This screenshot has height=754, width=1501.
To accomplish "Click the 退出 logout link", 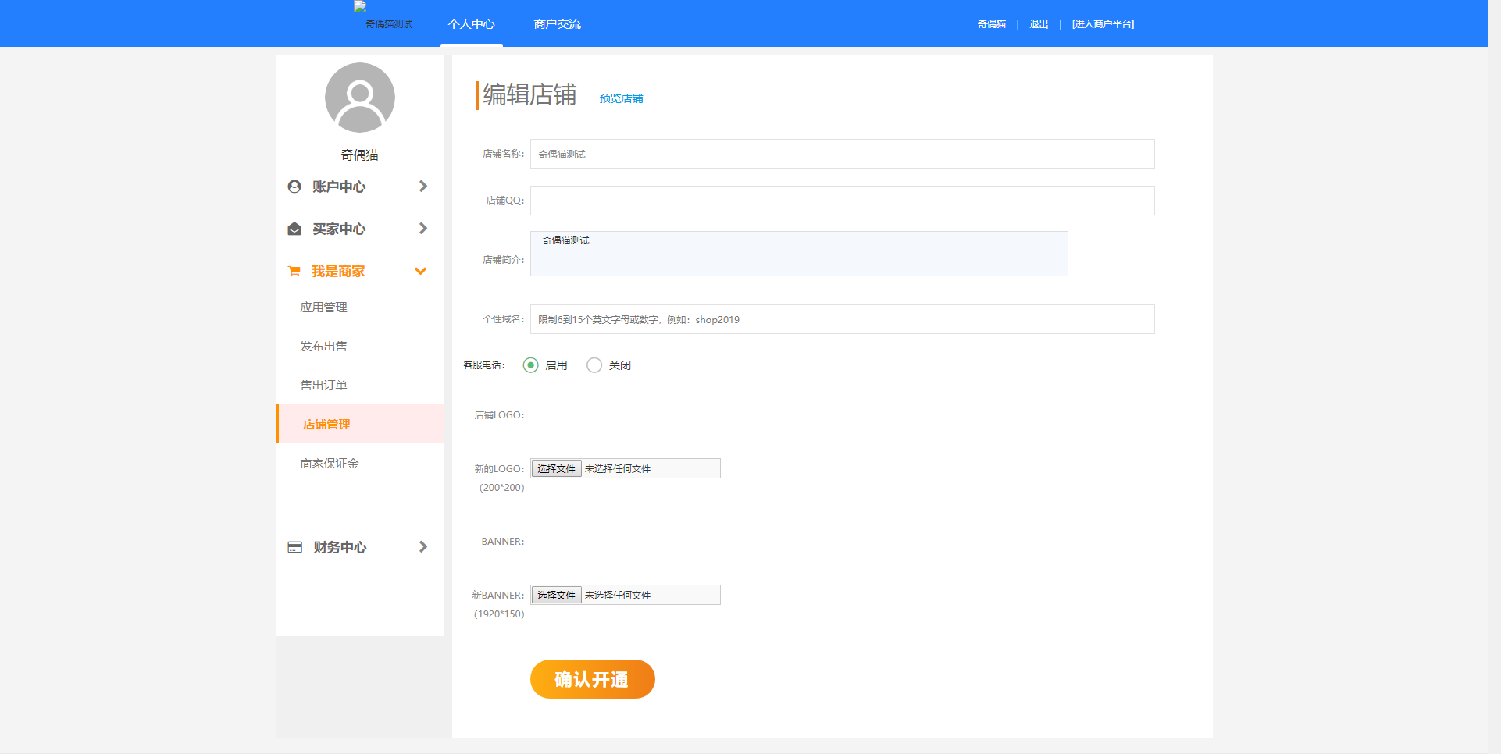I will (1039, 24).
